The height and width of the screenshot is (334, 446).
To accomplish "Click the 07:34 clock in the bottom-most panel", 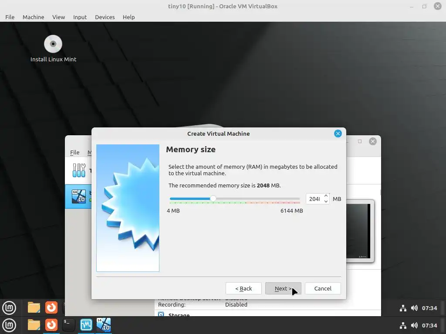I will pos(429,325).
